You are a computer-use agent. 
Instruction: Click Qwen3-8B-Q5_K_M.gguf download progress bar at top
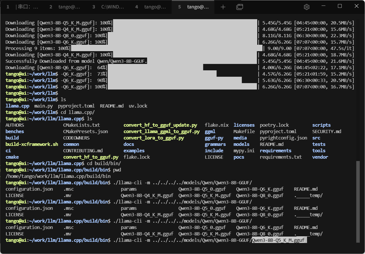point(184,23)
